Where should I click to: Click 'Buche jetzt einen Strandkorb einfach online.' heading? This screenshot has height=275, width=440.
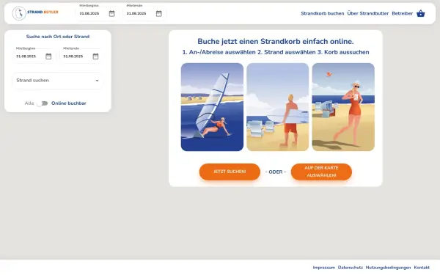pos(276,42)
